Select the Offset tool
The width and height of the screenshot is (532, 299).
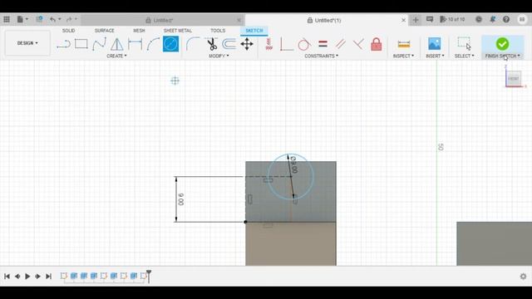[x=229, y=44]
